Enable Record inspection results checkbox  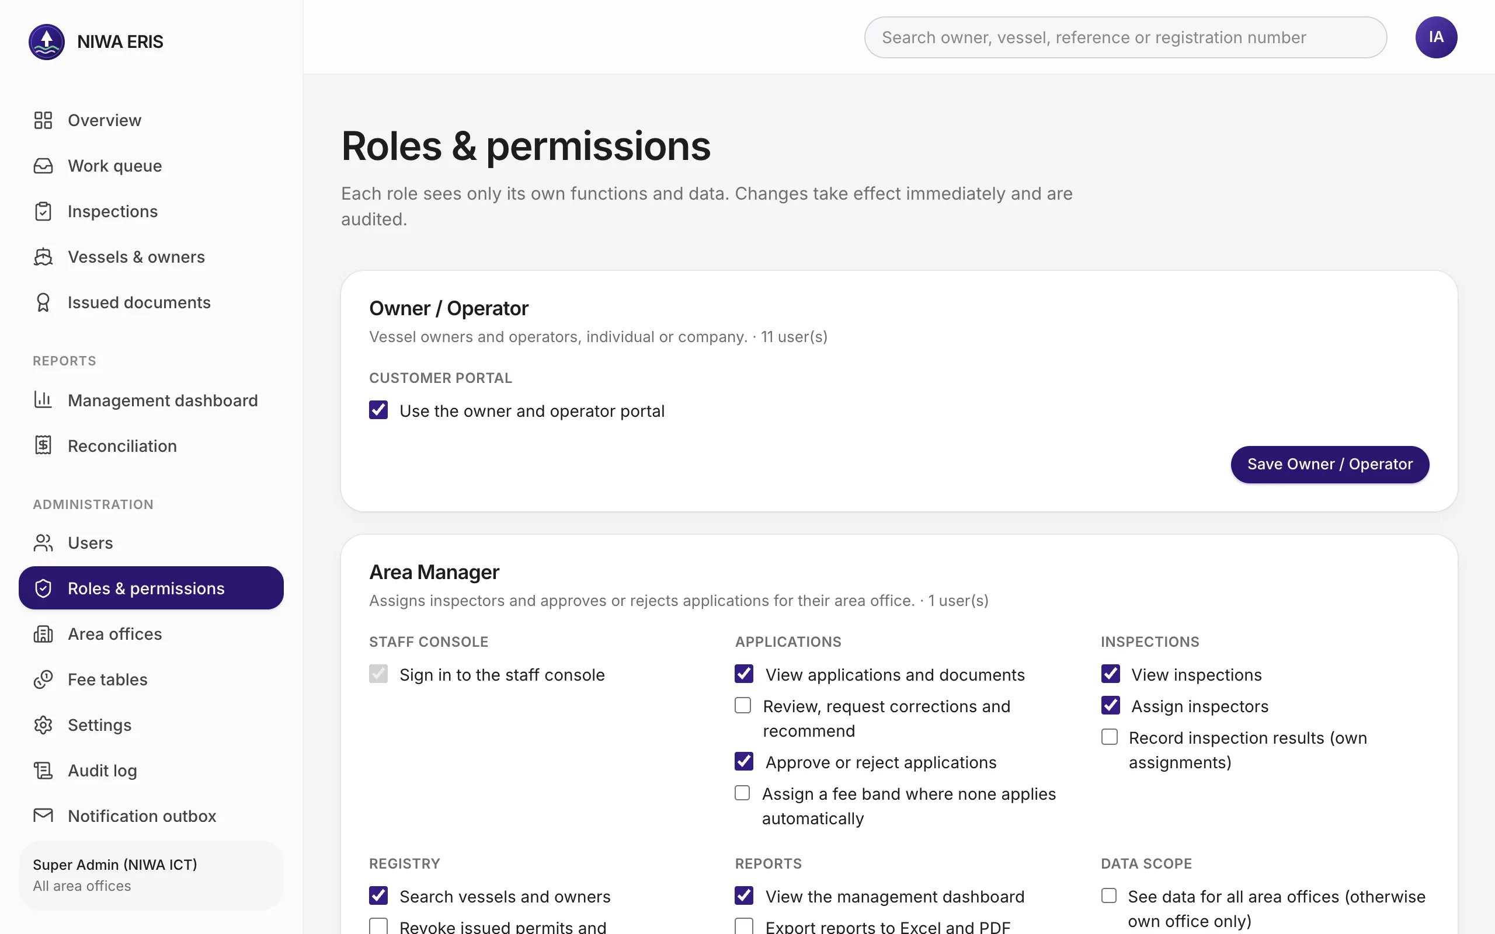1109,737
